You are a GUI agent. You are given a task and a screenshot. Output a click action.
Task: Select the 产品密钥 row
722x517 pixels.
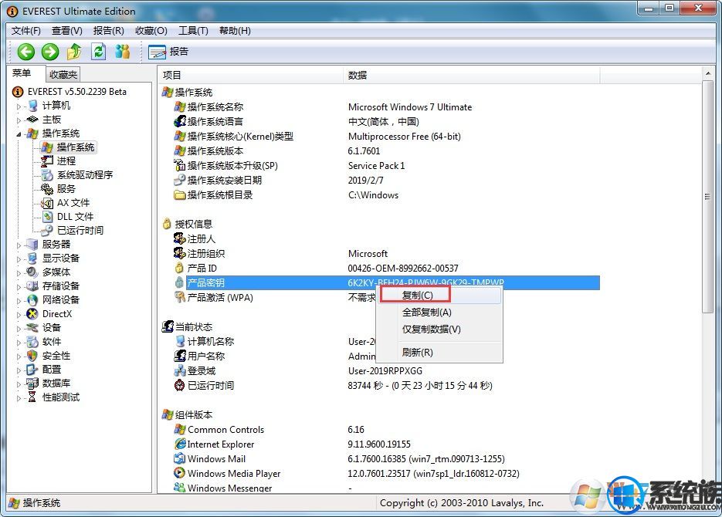coord(387,282)
